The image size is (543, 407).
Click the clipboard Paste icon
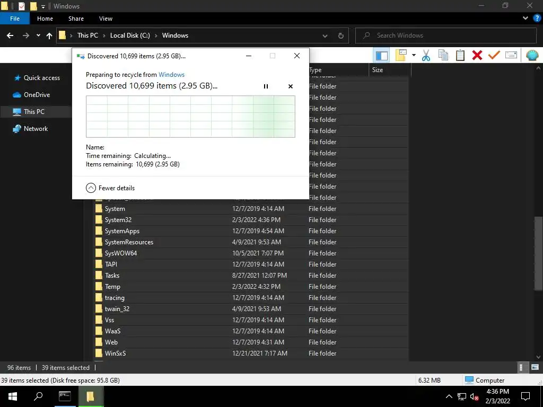click(x=460, y=55)
